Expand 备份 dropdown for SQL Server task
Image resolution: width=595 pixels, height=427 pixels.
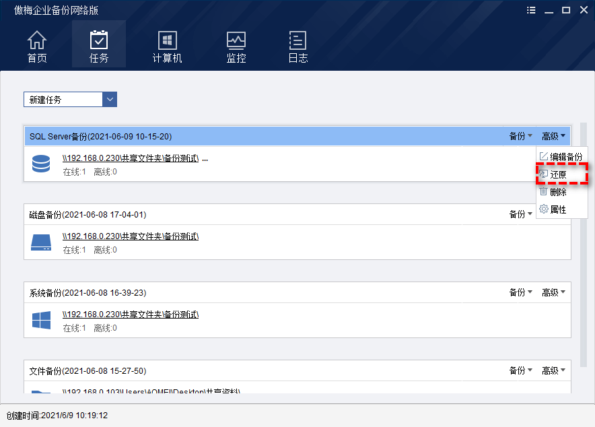tap(520, 136)
